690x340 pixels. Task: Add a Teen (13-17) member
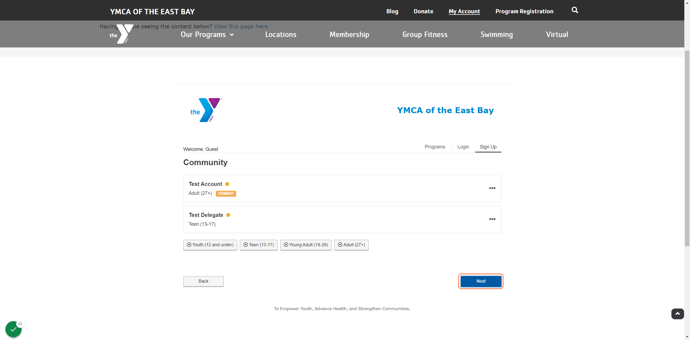(x=259, y=245)
